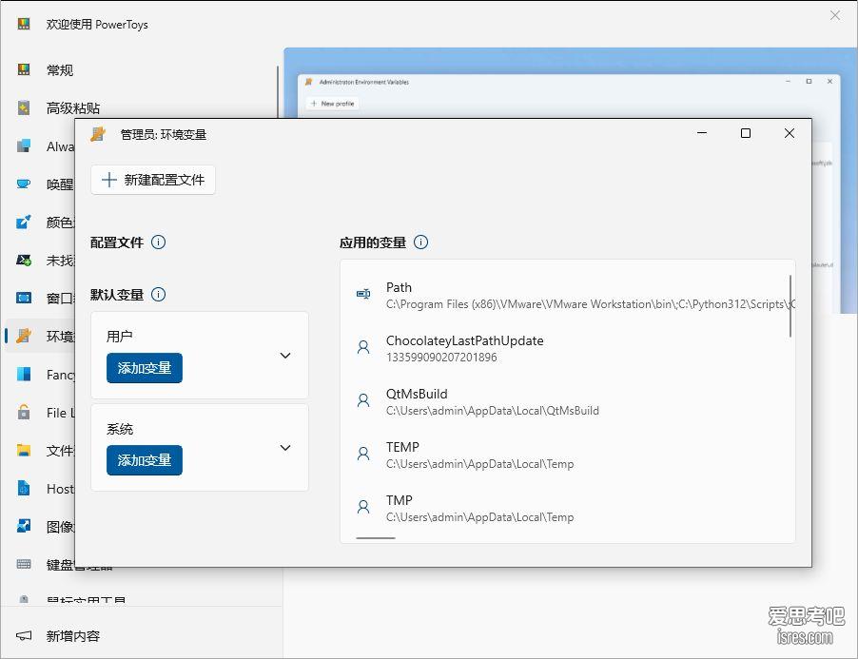The height and width of the screenshot is (659, 858).
Task: Click 新建配置文件 button
Action: pyautogui.click(x=153, y=180)
